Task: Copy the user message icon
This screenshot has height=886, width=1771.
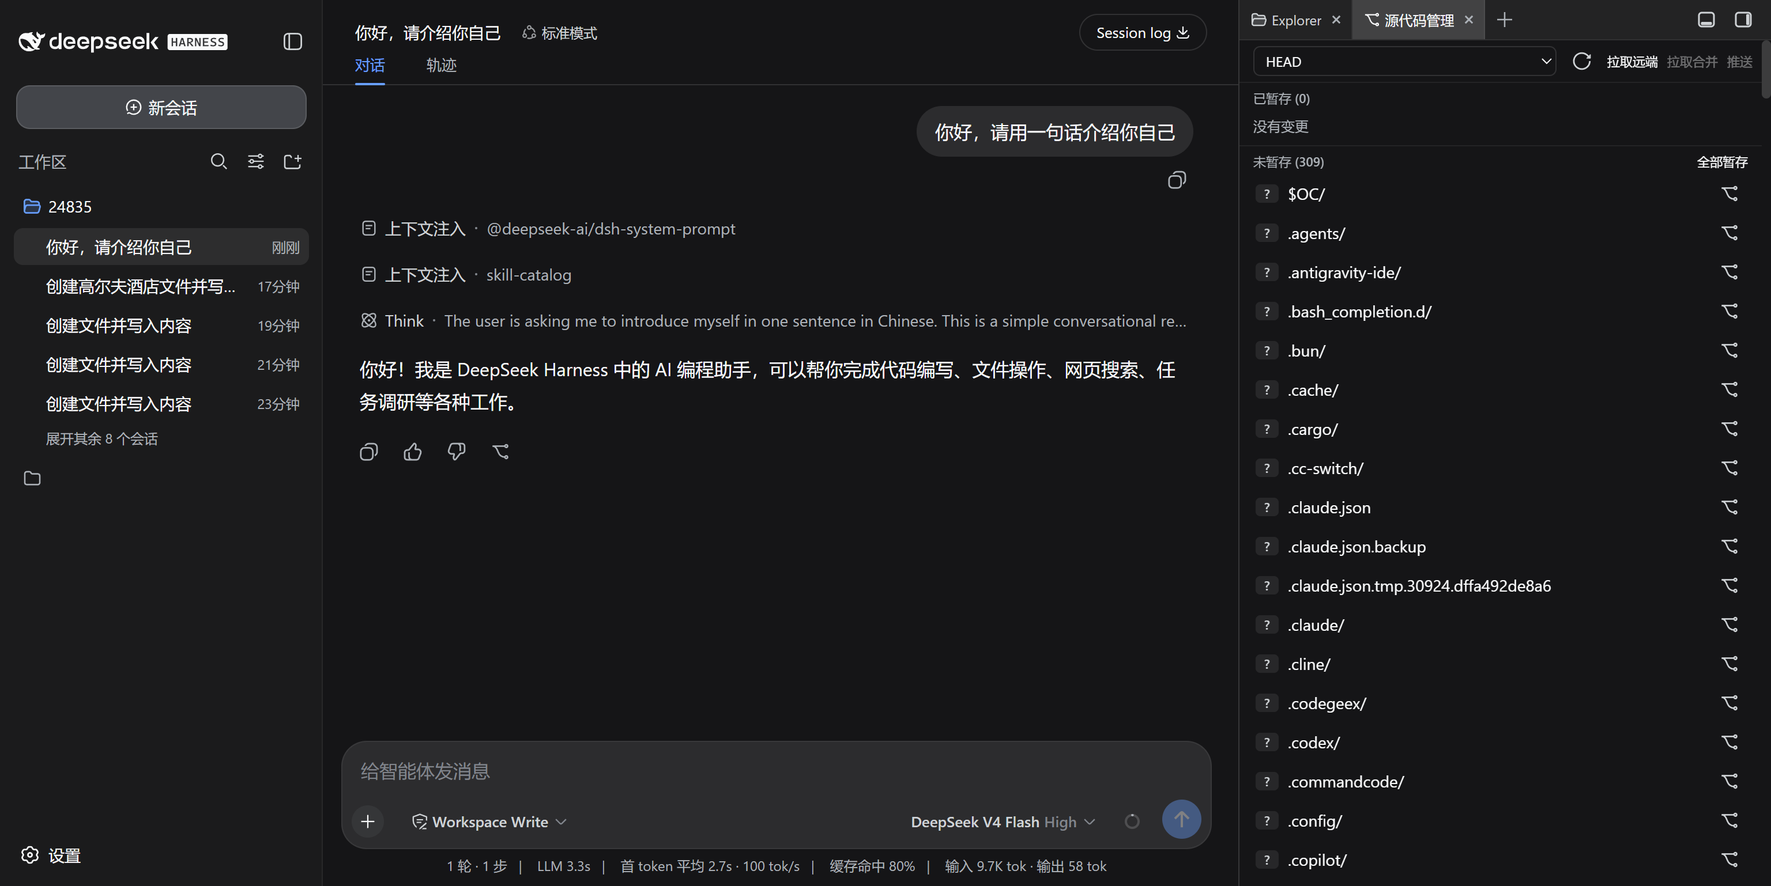Action: point(1176,180)
